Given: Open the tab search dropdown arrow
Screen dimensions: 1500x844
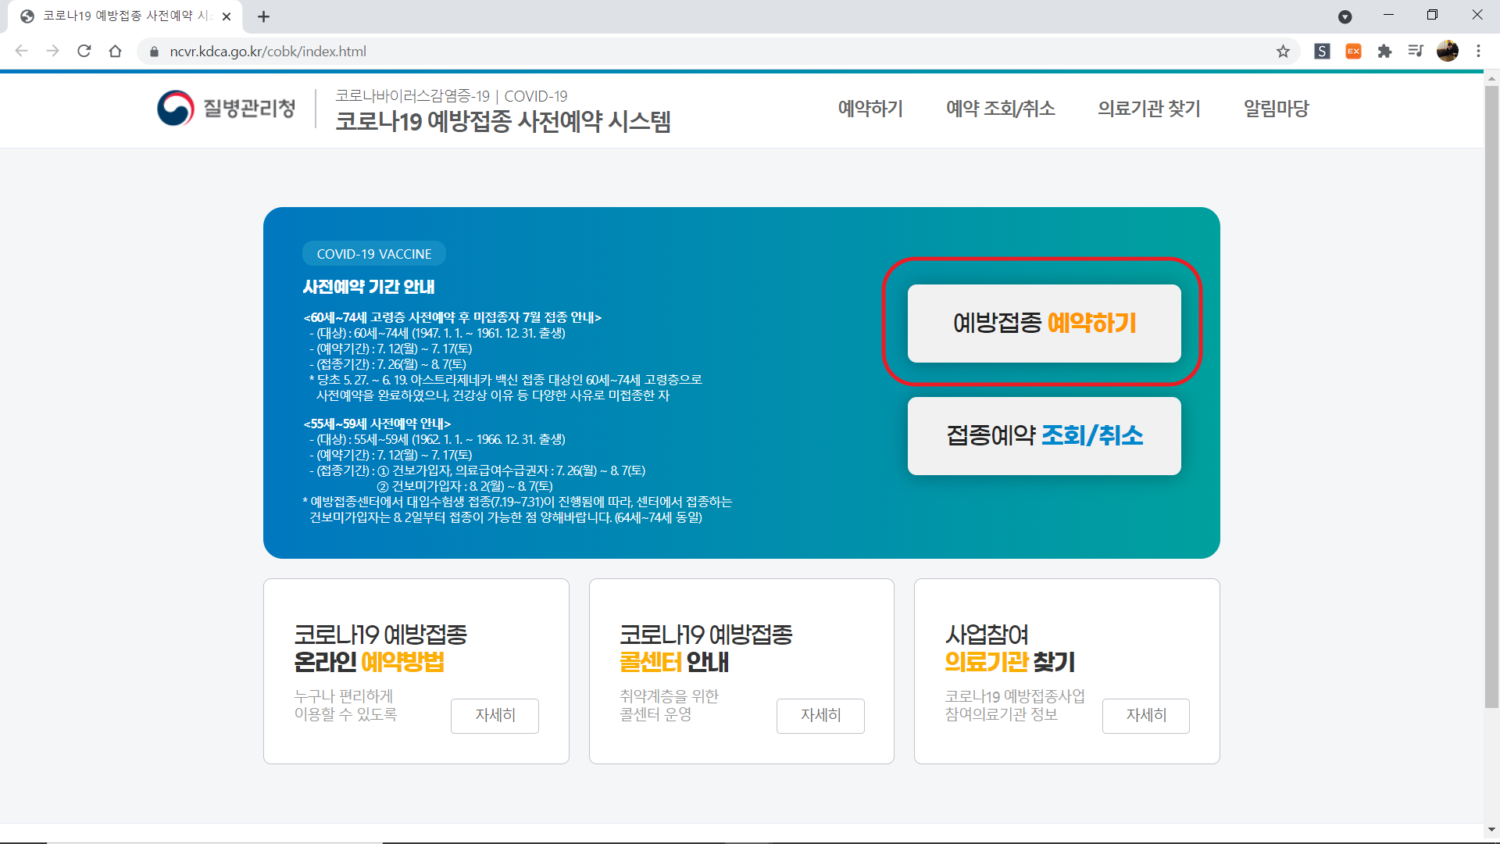Looking at the screenshot, I should (x=1345, y=16).
